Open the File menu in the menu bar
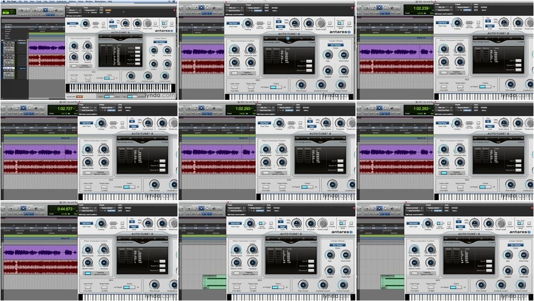Viewport: 534px width, 301px height. [20, 2]
